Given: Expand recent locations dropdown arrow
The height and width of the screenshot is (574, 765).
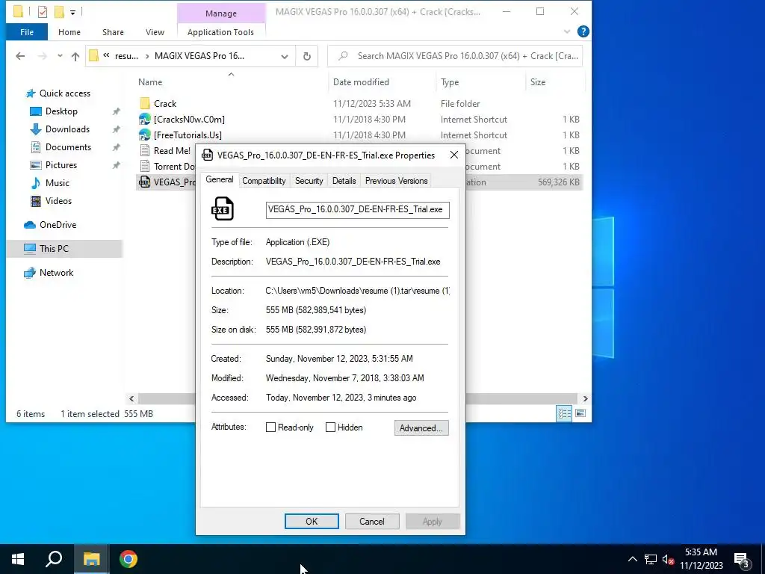Looking at the screenshot, I should click(x=60, y=56).
